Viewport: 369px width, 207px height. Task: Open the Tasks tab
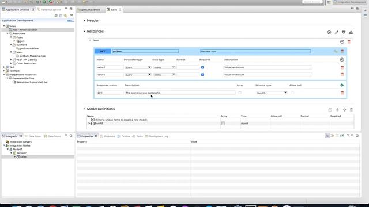tap(138, 136)
